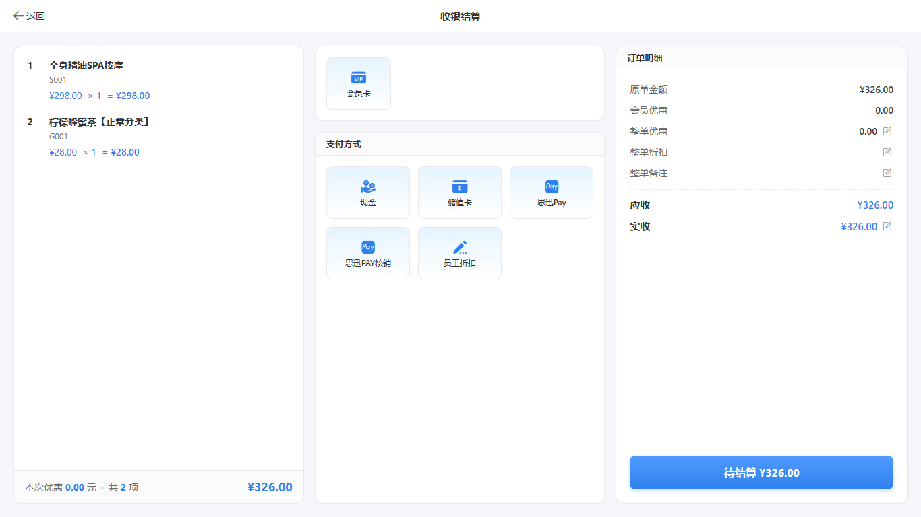Image resolution: width=921 pixels, height=517 pixels.
Task: Select the 思迅Pay payment icon
Action: click(x=552, y=186)
